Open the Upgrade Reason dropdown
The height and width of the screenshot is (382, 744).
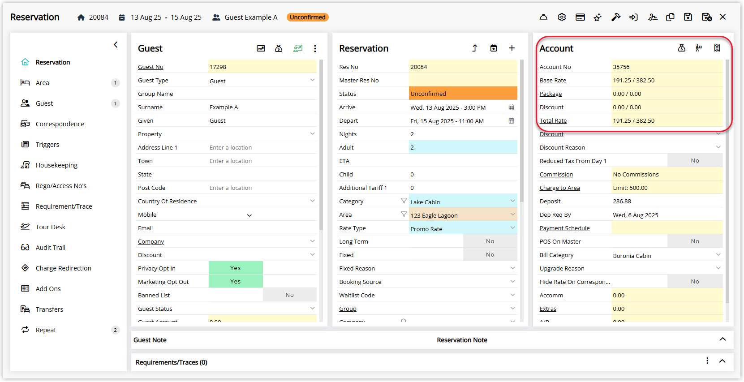718,268
